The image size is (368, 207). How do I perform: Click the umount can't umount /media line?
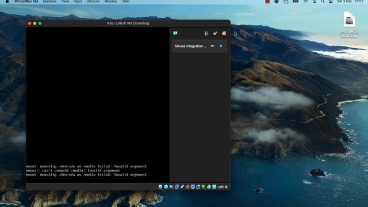(x=73, y=170)
